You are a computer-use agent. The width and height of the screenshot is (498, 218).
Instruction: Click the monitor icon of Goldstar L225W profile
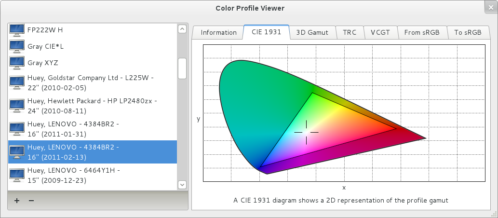pyautogui.click(x=17, y=82)
